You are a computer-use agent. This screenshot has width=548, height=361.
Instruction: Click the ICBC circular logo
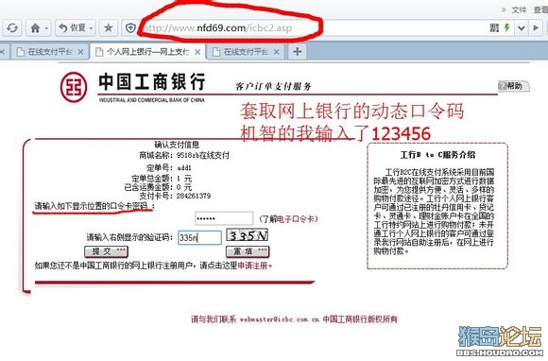pyautogui.click(x=74, y=87)
